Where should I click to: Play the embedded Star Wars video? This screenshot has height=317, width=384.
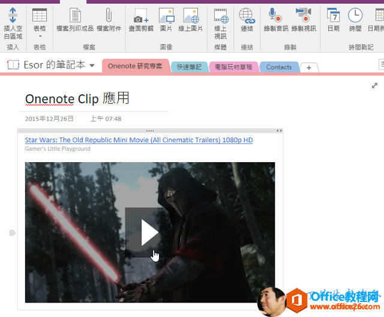tap(149, 232)
